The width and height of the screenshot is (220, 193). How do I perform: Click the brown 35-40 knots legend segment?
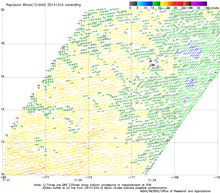[x=187, y=4]
